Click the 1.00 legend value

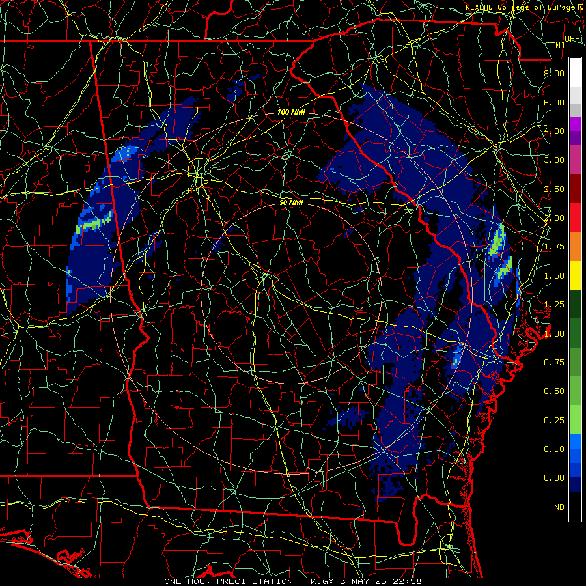[x=554, y=334]
